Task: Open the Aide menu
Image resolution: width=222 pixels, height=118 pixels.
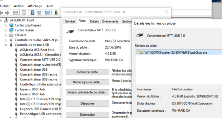Action: (50, 6)
